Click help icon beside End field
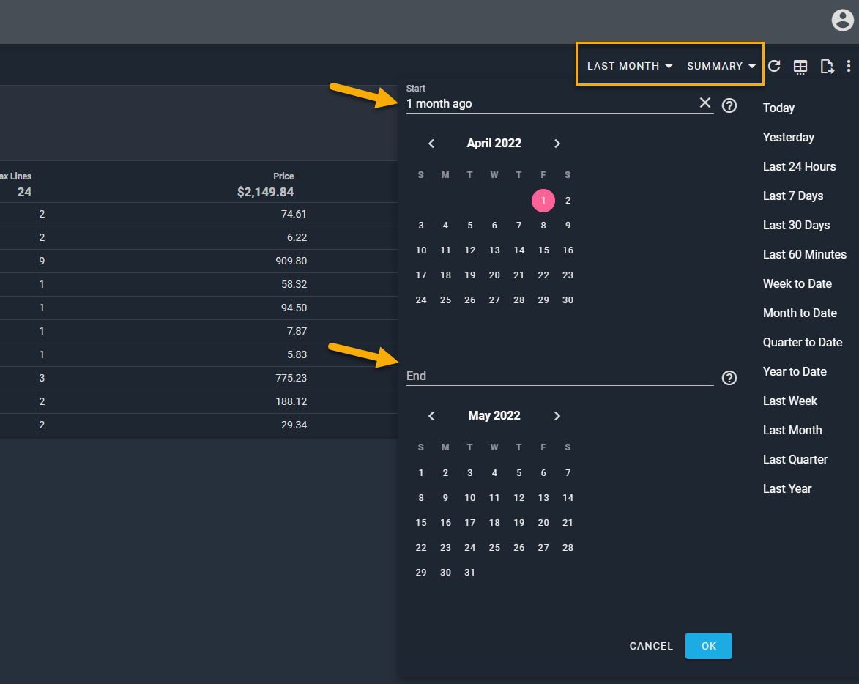Screen dimensions: 859x684 pos(729,378)
